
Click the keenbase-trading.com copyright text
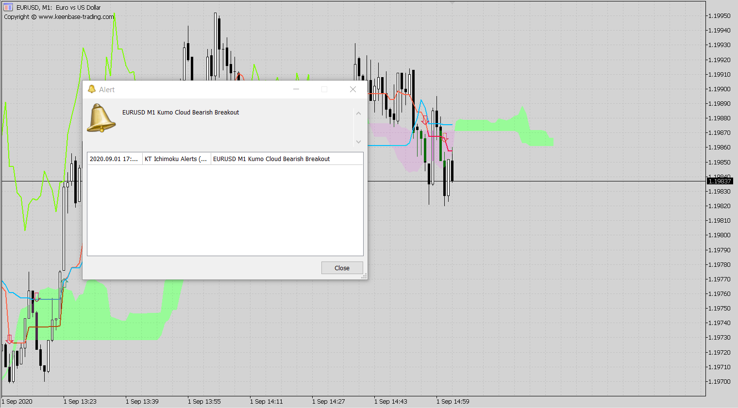[x=59, y=16]
